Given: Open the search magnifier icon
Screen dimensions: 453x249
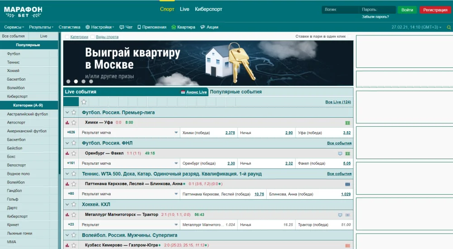Looking at the screenshot, I should click(x=448, y=27).
